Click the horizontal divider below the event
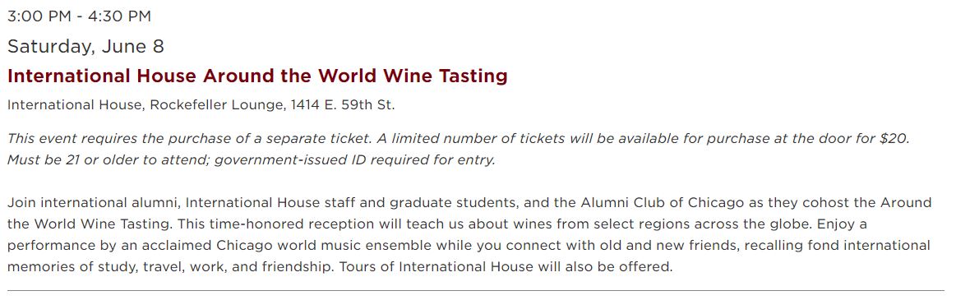This screenshot has height=300, width=956. pos(476,291)
